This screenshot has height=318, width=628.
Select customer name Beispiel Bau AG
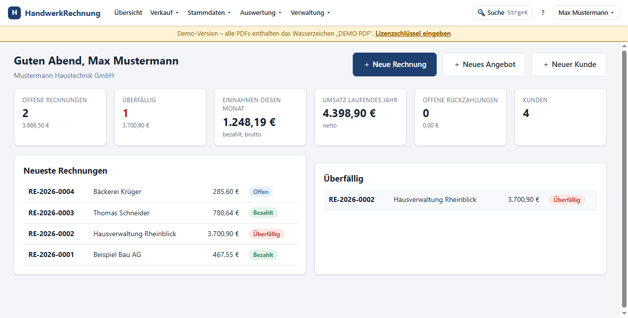point(117,254)
